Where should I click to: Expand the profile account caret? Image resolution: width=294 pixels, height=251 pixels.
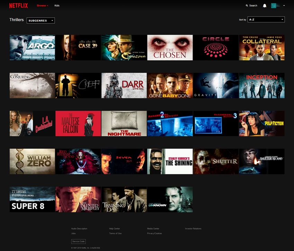pos(284,6)
